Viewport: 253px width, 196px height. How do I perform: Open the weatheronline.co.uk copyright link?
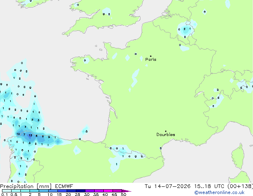click(219, 192)
